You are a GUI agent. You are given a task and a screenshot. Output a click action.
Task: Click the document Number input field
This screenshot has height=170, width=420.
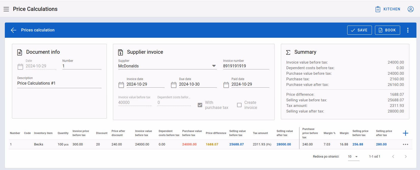click(x=82, y=66)
